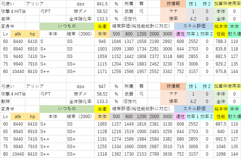
Task: Select the 敵陣 cell
Action: [5, 102]
